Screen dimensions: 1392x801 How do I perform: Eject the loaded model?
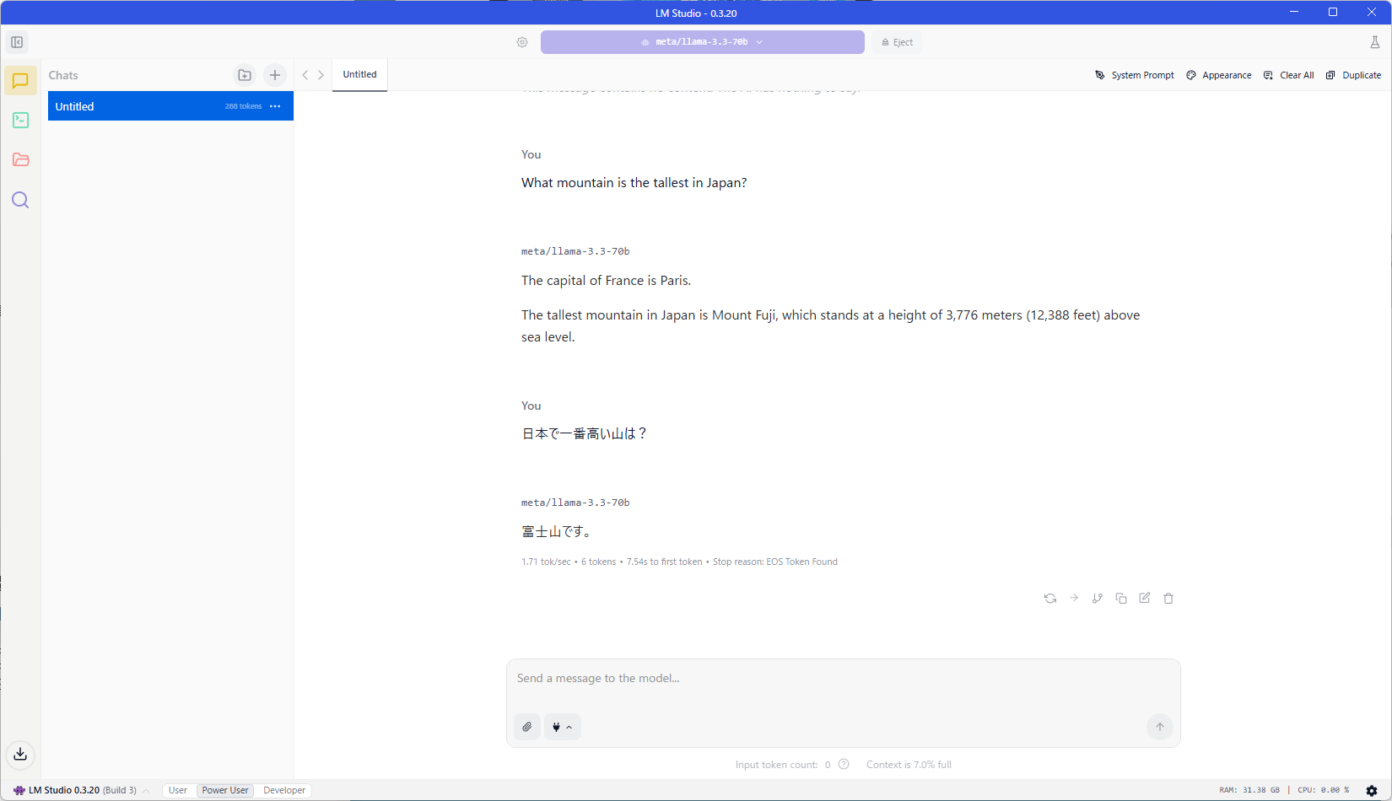(x=898, y=42)
